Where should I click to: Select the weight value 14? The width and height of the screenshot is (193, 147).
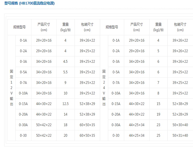[65, 114]
